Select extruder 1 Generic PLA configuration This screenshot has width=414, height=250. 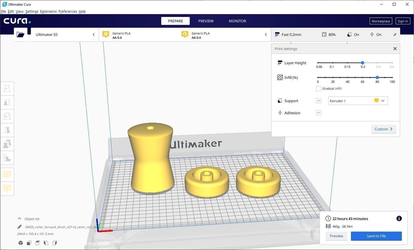[x=116, y=35]
